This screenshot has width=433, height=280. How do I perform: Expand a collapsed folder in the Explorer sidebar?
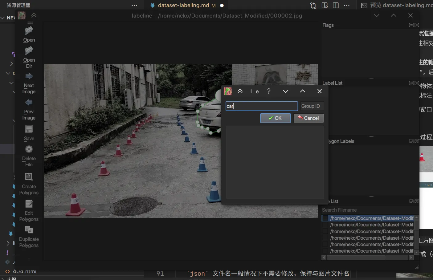11,64
